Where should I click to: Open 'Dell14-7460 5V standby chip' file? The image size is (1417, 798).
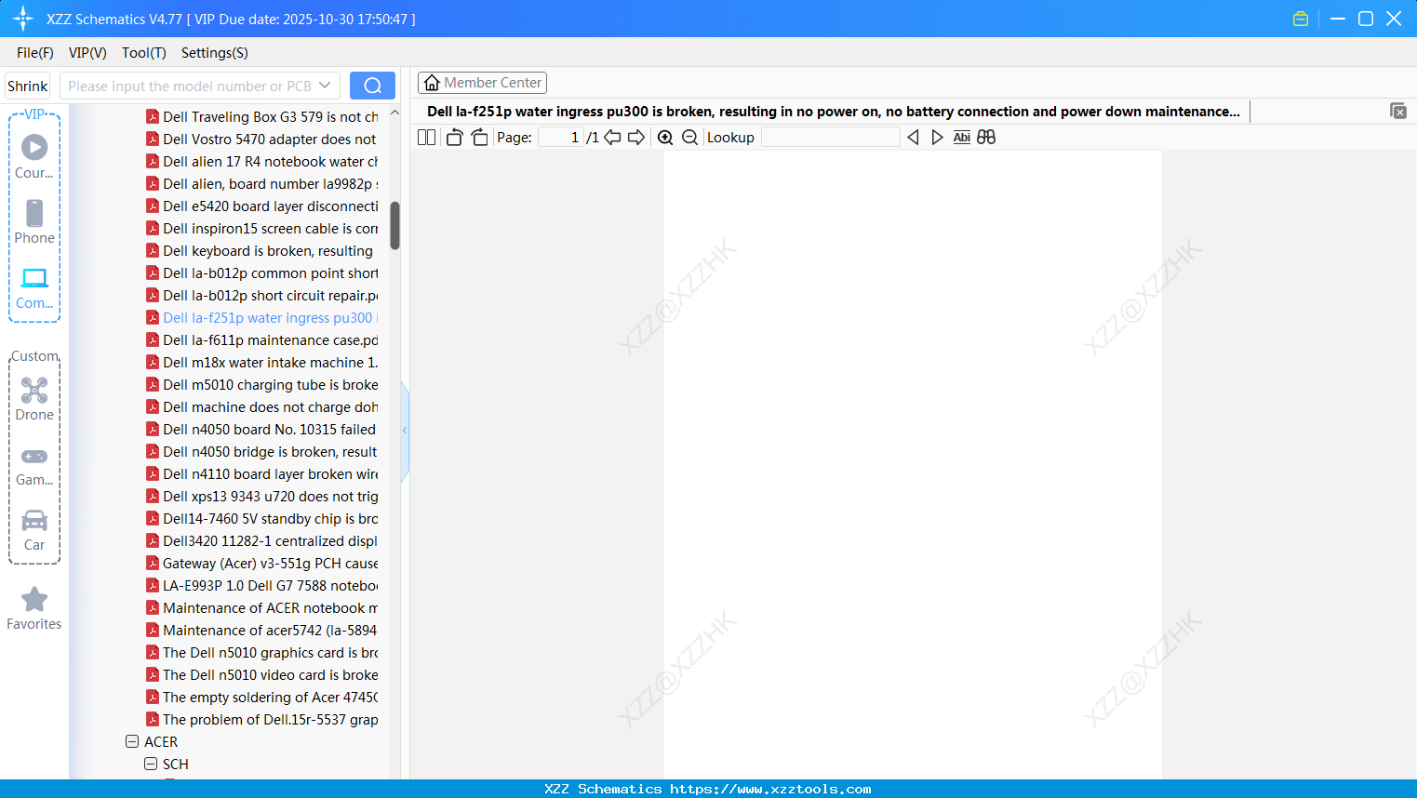pyautogui.click(x=262, y=519)
